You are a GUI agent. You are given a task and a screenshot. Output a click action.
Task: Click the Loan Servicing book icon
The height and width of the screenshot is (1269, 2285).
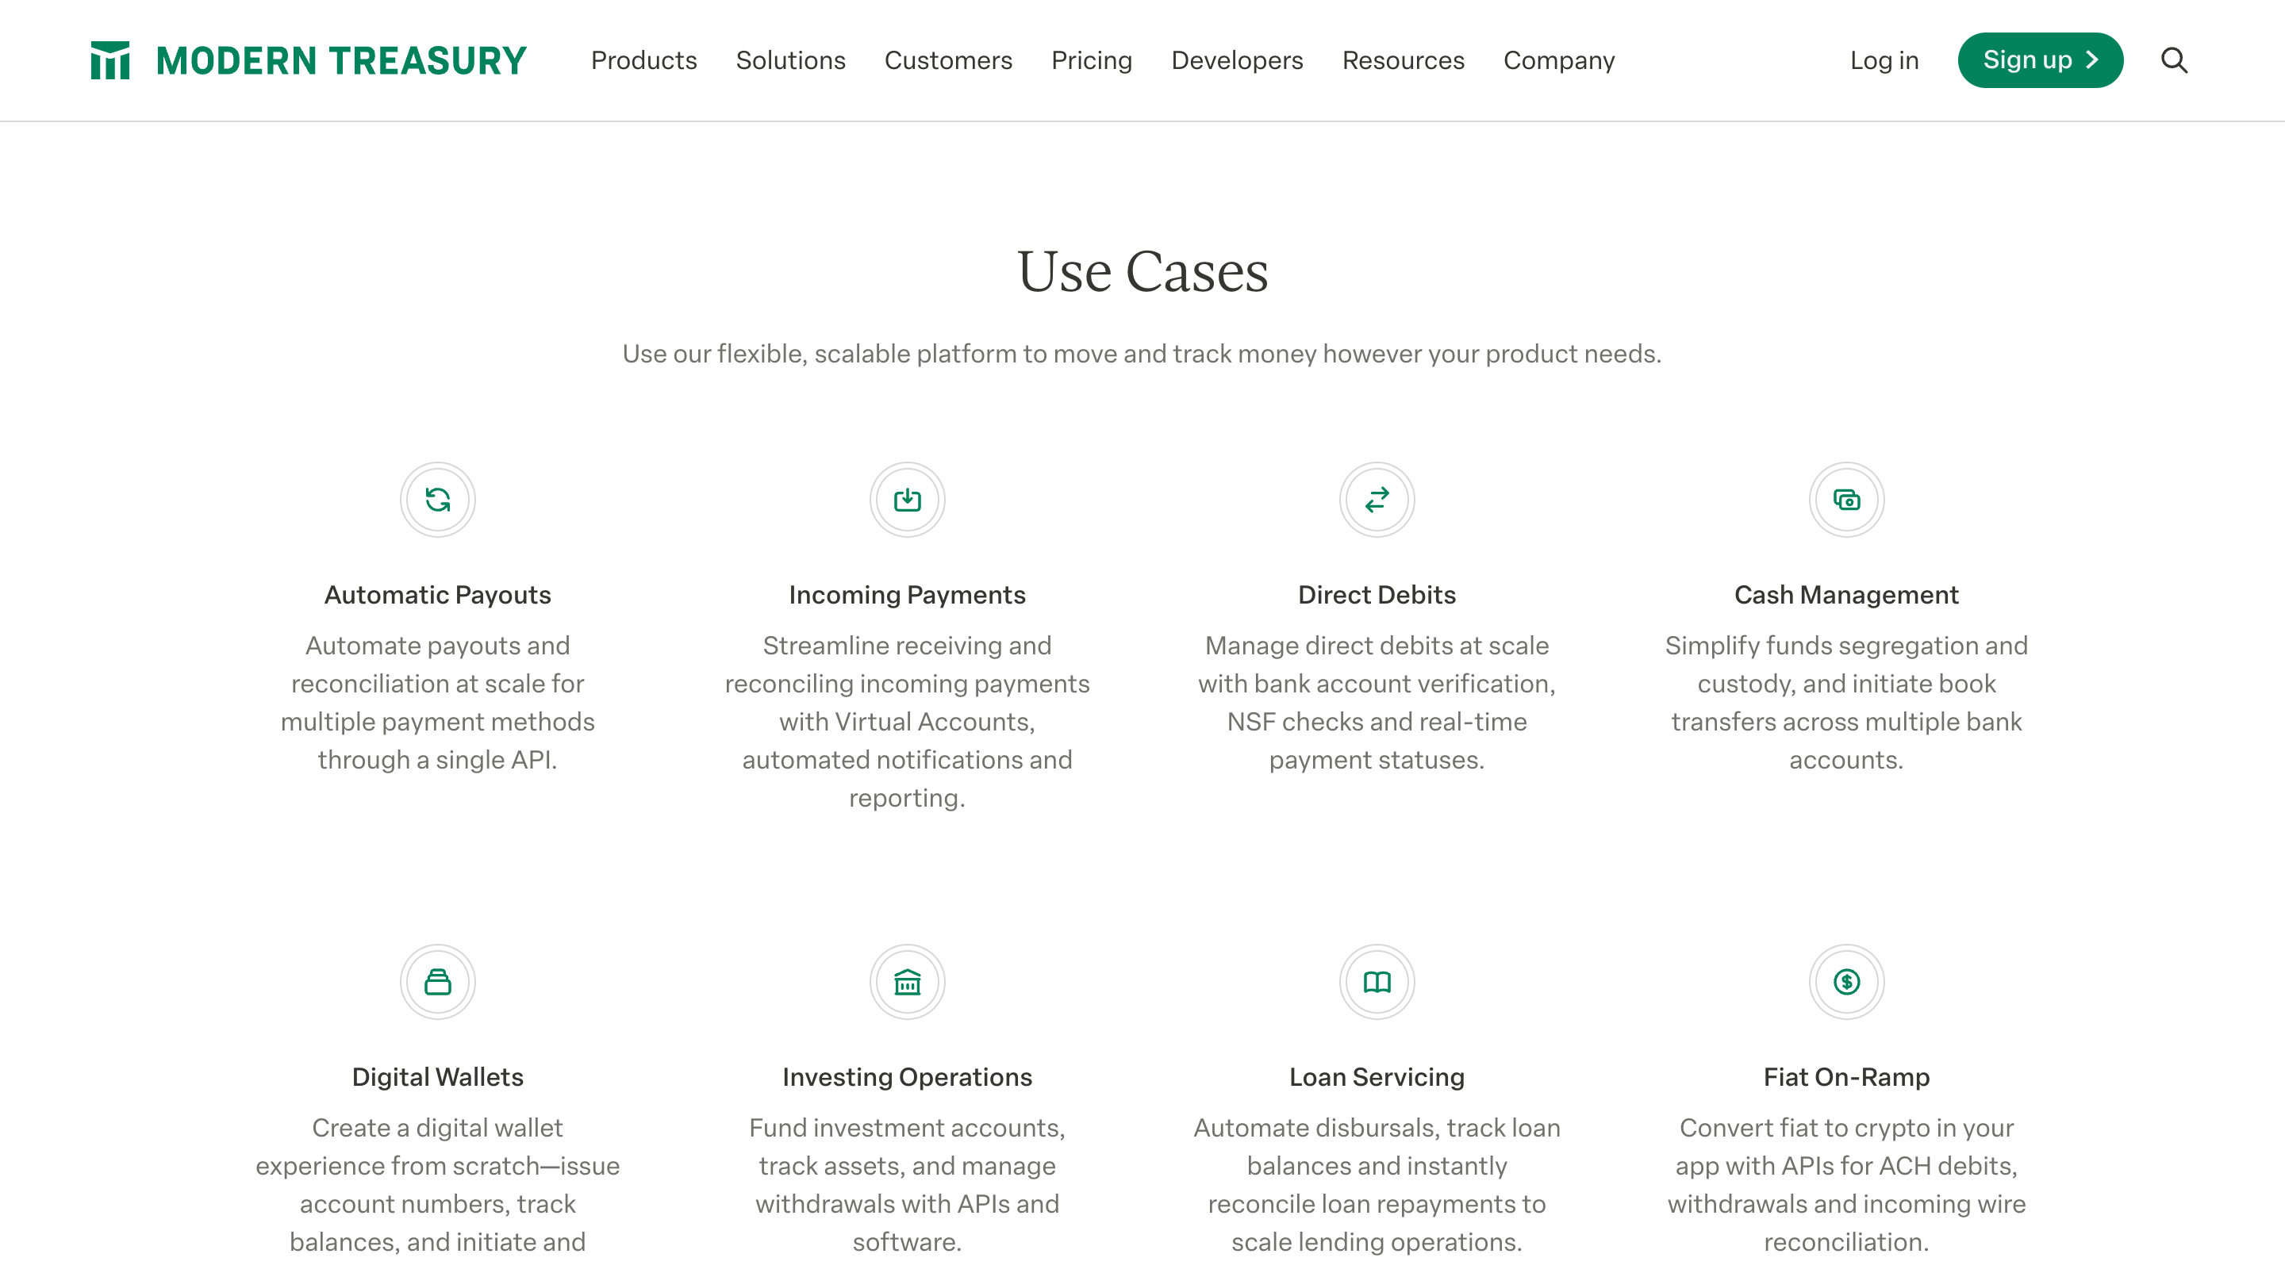point(1377,981)
